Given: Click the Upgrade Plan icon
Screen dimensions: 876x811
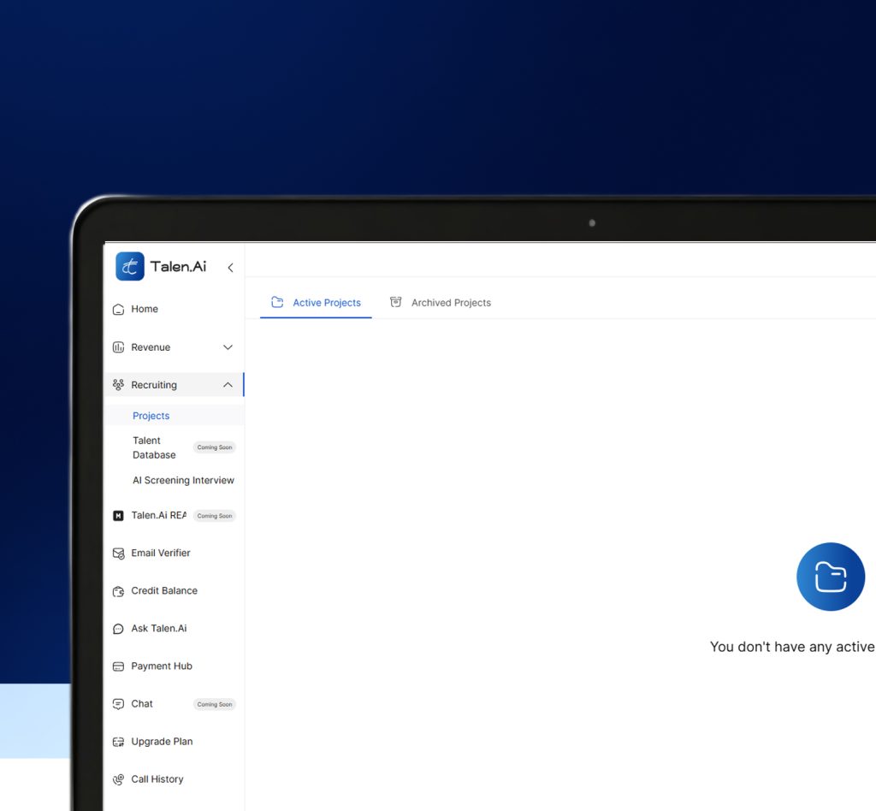Looking at the screenshot, I should click(x=118, y=742).
